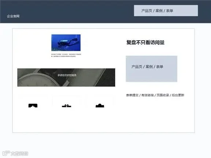
Task: Click the small caption under the diver photo
Action: (66, 55)
